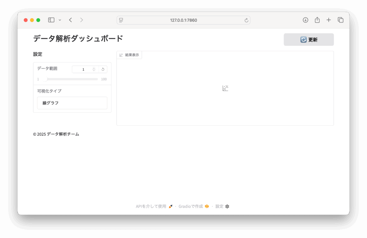
Task: Go forward to the next page
Action: (81, 20)
